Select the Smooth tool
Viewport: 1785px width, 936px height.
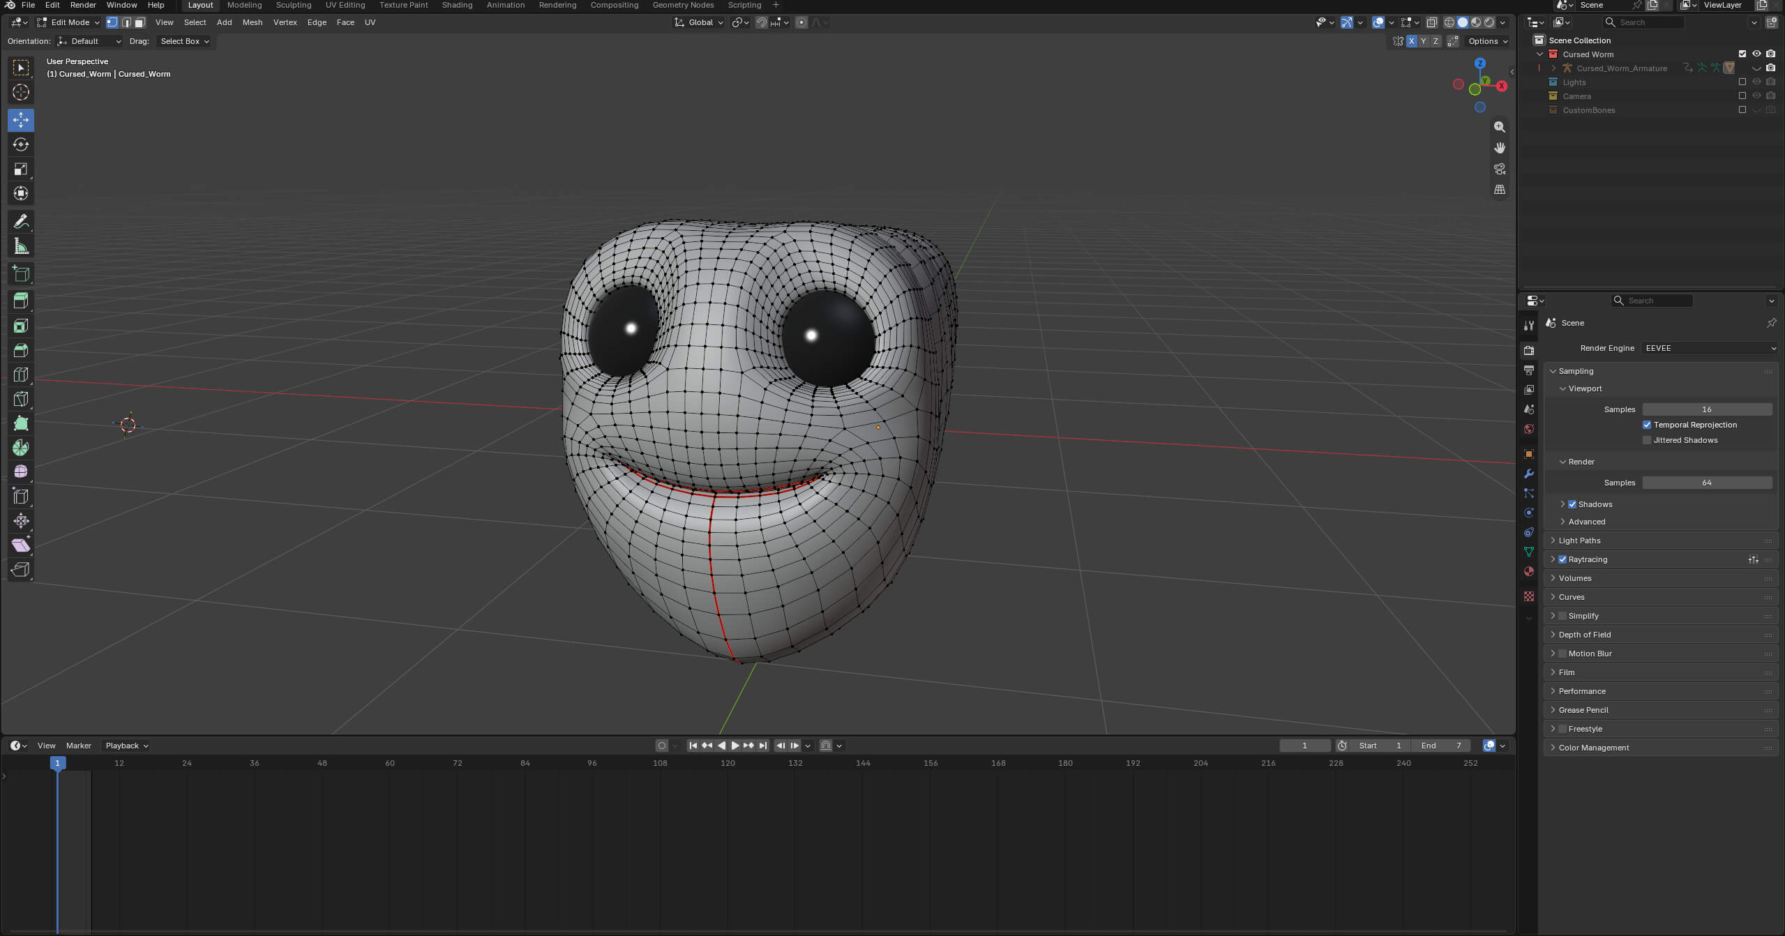tap(21, 472)
